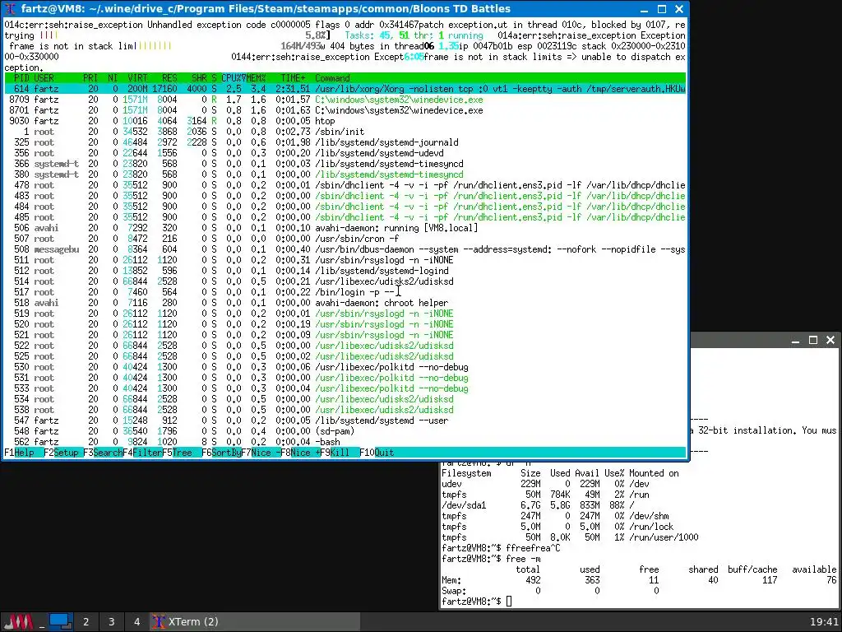Select the Xorg process row PID 614
The height and width of the screenshot is (632, 842).
tap(345, 89)
